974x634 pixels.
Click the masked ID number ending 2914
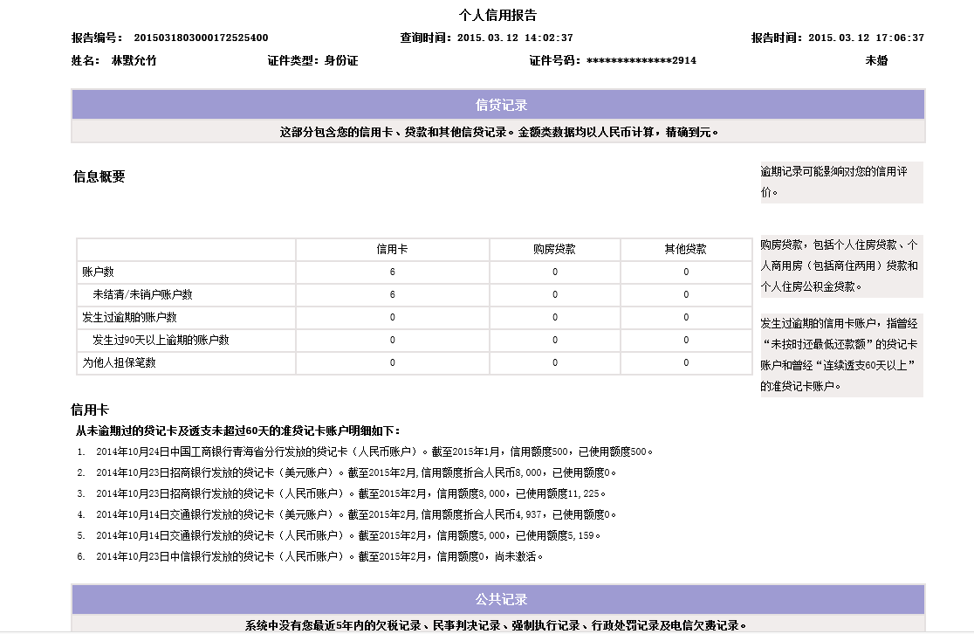[x=641, y=61]
